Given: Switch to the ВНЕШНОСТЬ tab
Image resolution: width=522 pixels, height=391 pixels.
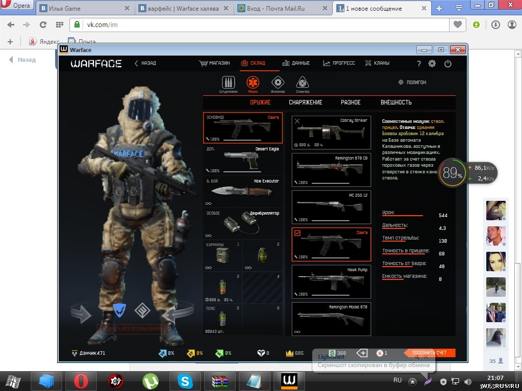Looking at the screenshot, I should [x=396, y=102].
